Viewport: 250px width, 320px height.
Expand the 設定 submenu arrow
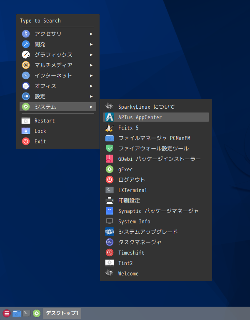point(91,96)
